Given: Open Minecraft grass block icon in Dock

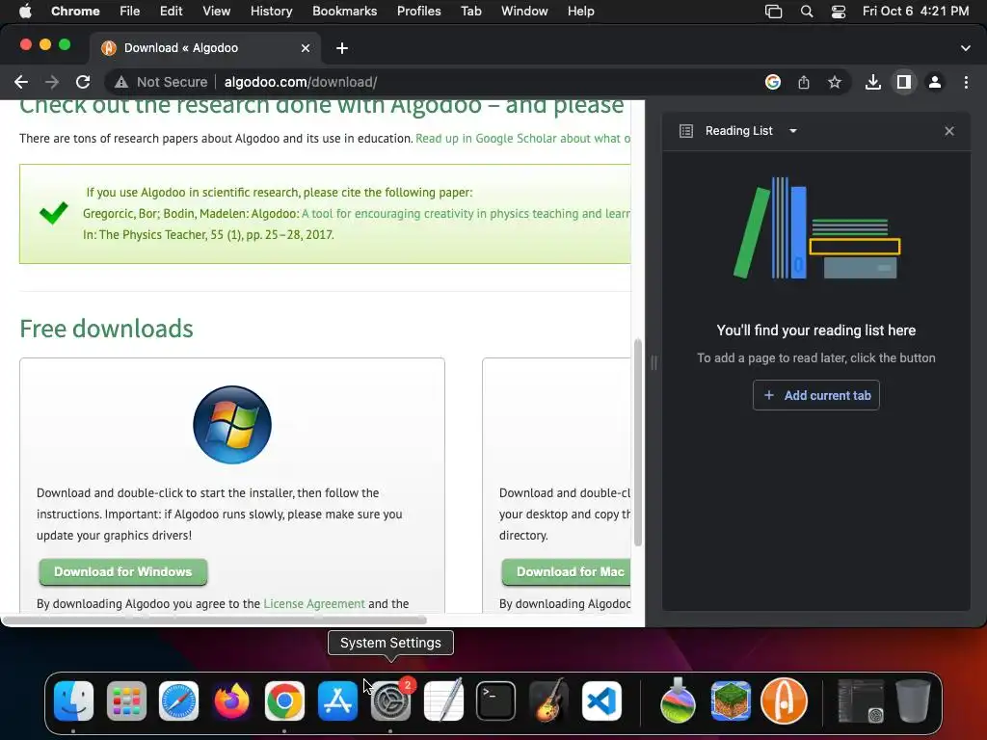Looking at the screenshot, I should (x=731, y=700).
